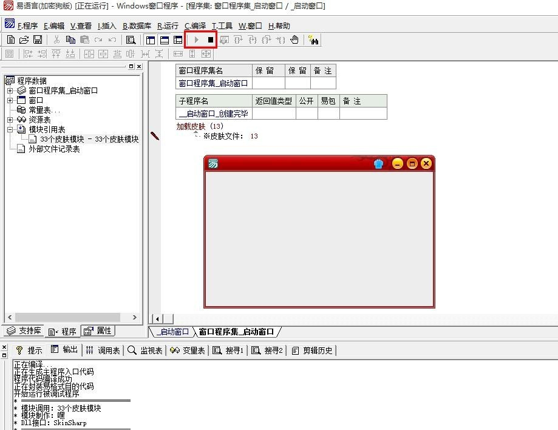Image resolution: width=558 pixels, height=430 pixels.
Task: Open the search/find document icon
Action: click(131, 40)
